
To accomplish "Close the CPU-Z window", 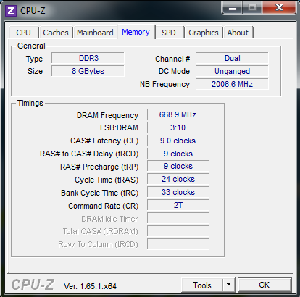I will coord(279,8).
